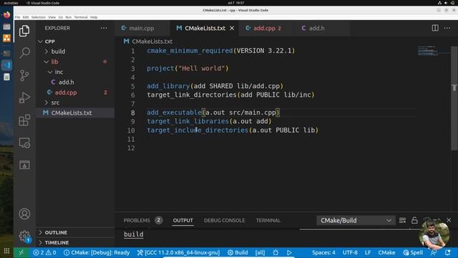Open the Explorer view in activity bar
The height and width of the screenshot is (258, 458).
24,31
